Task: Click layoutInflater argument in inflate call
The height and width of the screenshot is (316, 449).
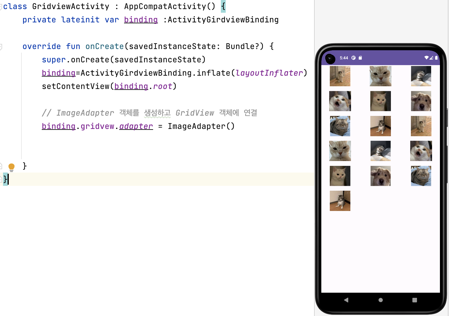Action: pyautogui.click(x=269, y=73)
